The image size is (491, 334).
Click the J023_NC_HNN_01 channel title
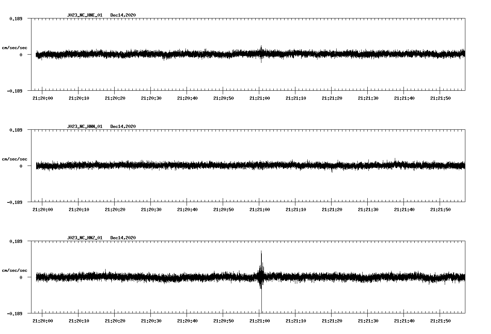[84, 126]
